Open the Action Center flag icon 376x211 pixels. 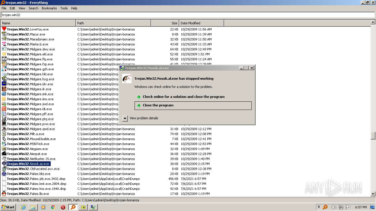click(349, 207)
